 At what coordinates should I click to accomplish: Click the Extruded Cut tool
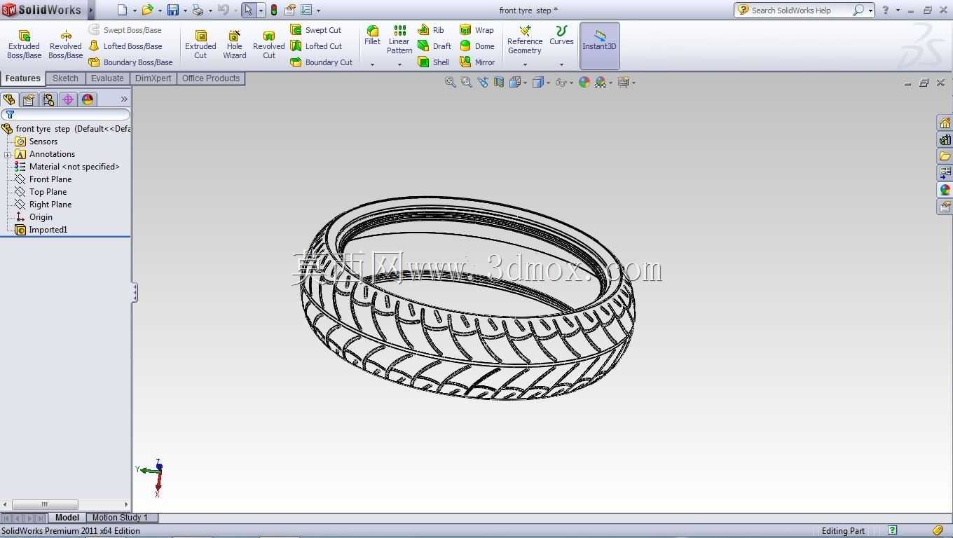(200, 45)
